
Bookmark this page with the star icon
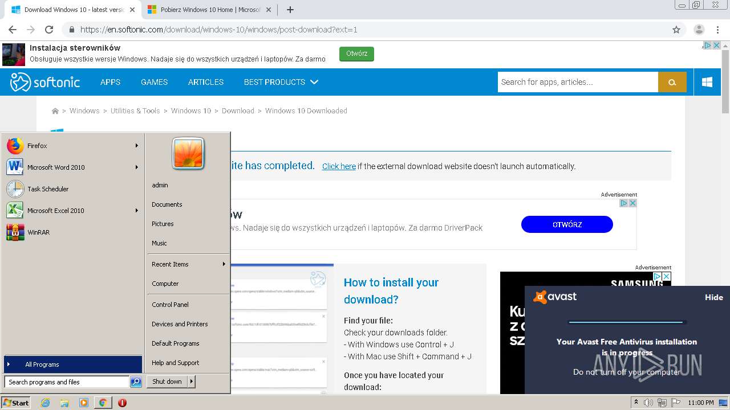coord(676,30)
